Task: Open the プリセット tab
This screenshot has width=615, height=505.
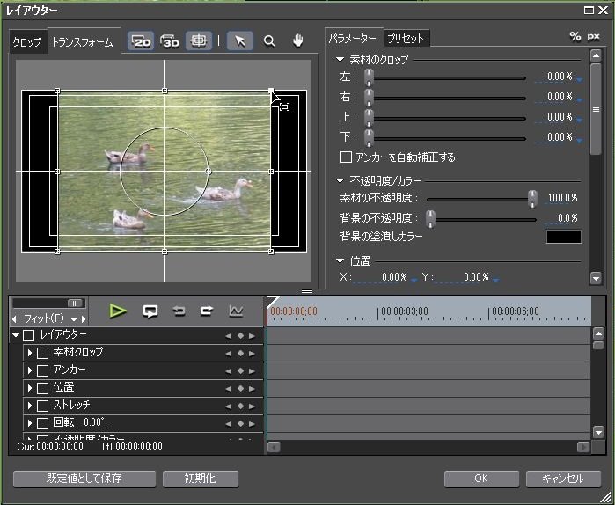Action: [x=406, y=39]
